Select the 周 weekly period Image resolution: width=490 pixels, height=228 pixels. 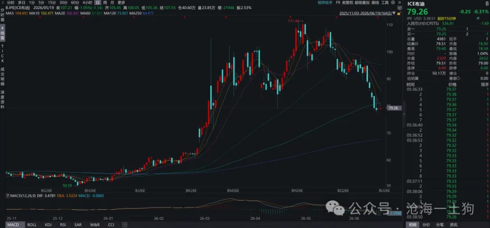pyautogui.click(x=105, y=2)
